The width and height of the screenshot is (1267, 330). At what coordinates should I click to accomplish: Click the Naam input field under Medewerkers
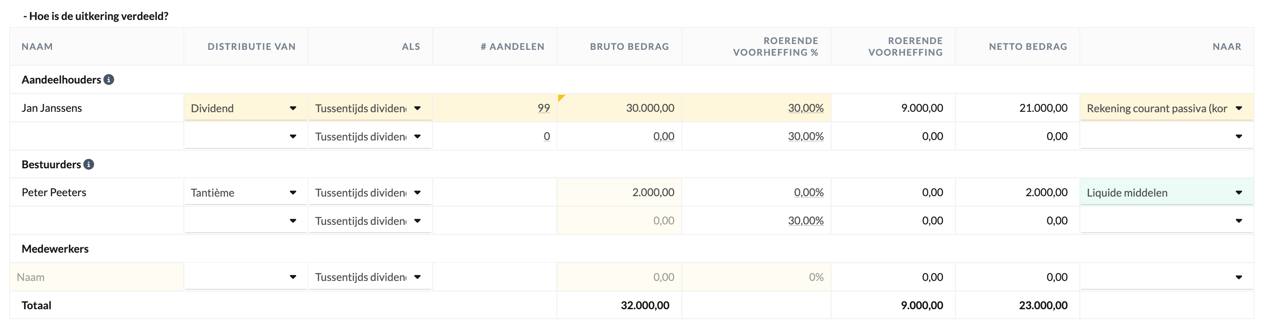(x=97, y=277)
